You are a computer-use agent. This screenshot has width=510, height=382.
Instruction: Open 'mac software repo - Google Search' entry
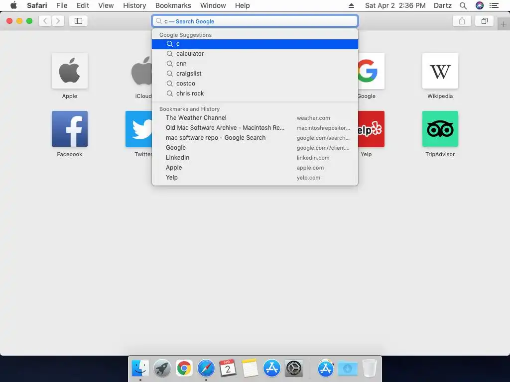coord(255,138)
